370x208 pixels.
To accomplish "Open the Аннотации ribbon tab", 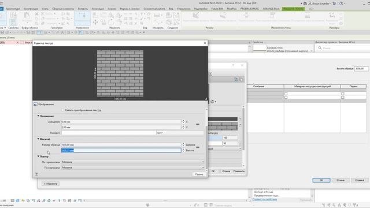I will click(x=98, y=9).
